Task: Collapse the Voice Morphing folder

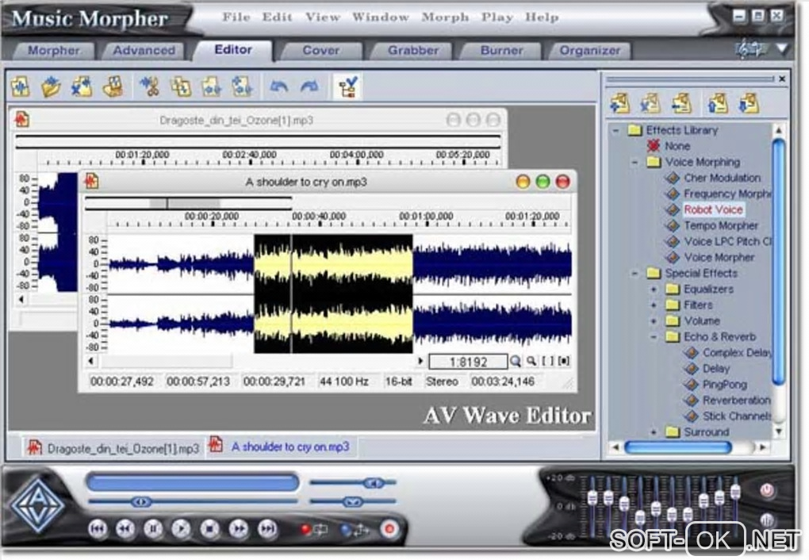Action: [635, 162]
